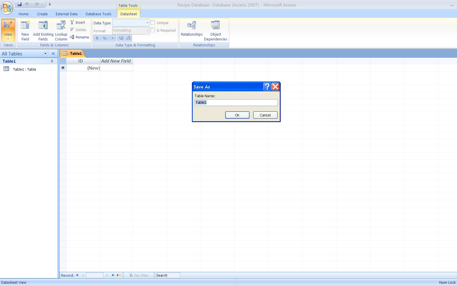Select the New Field icon

point(25,30)
